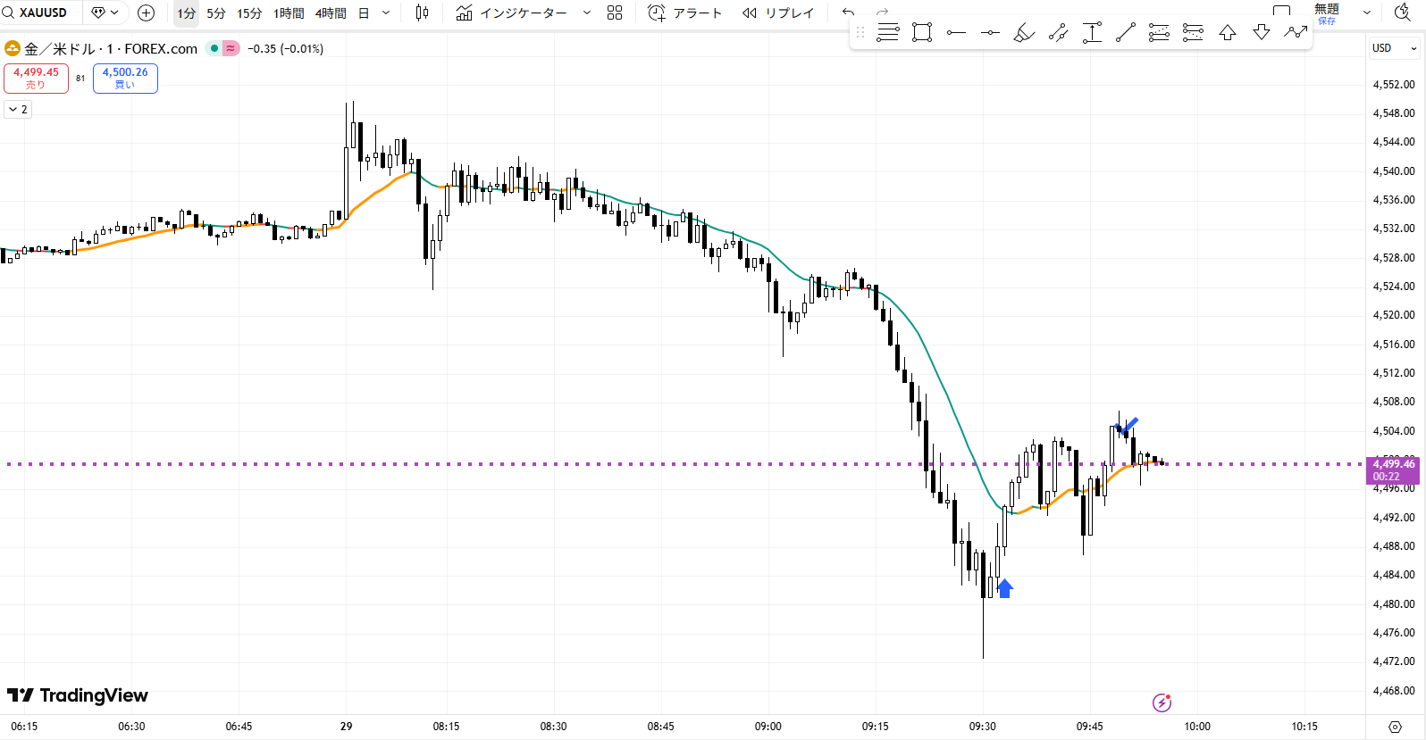
Task: Pick the highlighter drawing tool
Action: (x=1024, y=33)
